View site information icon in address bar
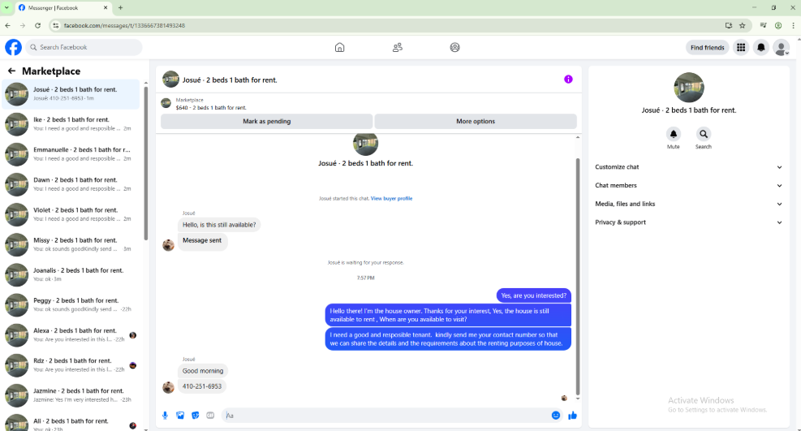 [x=56, y=25]
